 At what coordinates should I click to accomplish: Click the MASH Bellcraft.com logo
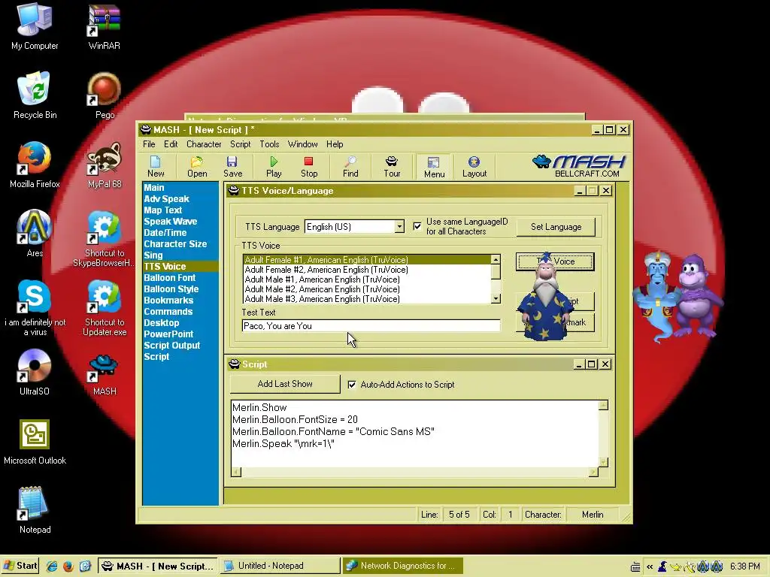(x=579, y=166)
